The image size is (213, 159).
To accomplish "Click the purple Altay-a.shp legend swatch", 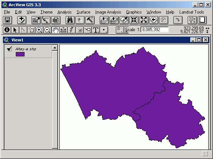I will point(20,54).
